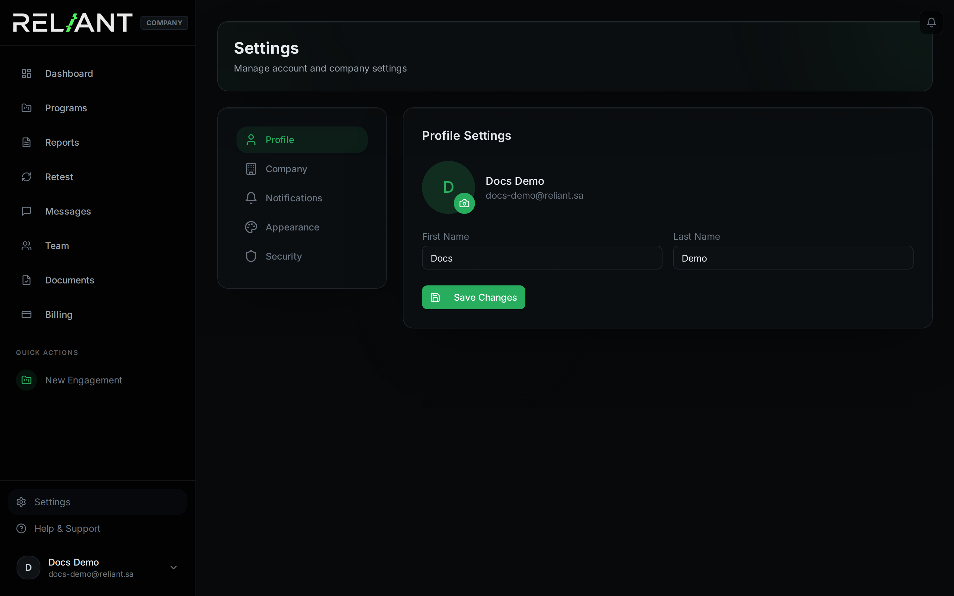Click the Reliant logo
954x596 pixels.
[73, 23]
